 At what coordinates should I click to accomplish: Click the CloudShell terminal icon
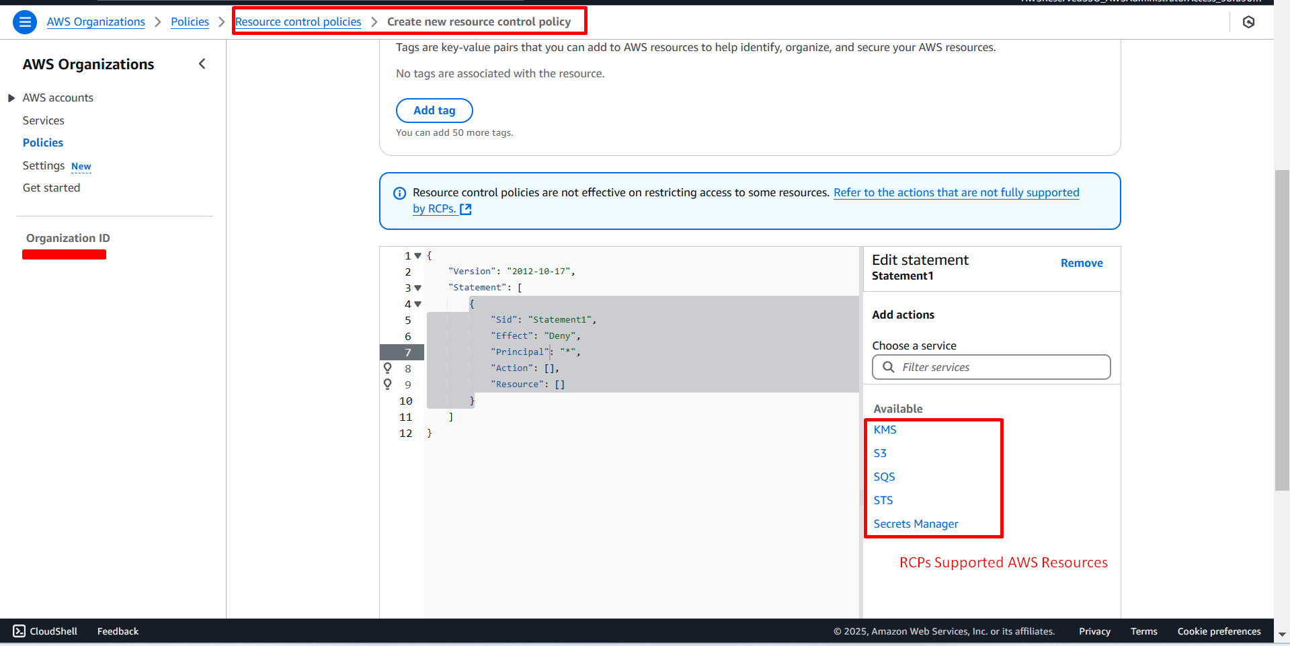(x=19, y=631)
